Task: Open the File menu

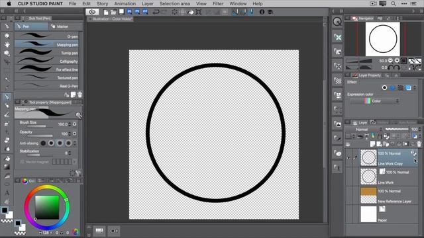Action: pyautogui.click(x=72, y=4)
